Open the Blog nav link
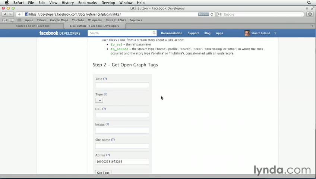This screenshot has height=179, width=316. tap(207, 33)
